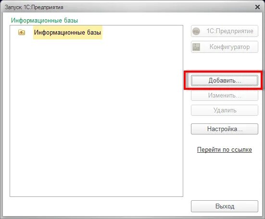This screenshot has width=265, height=219.
Task: Exit via the Выход button
Action: 225,206
